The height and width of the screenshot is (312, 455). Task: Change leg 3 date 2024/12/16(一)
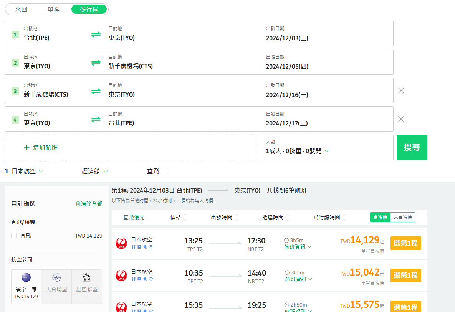click(287, 95)
